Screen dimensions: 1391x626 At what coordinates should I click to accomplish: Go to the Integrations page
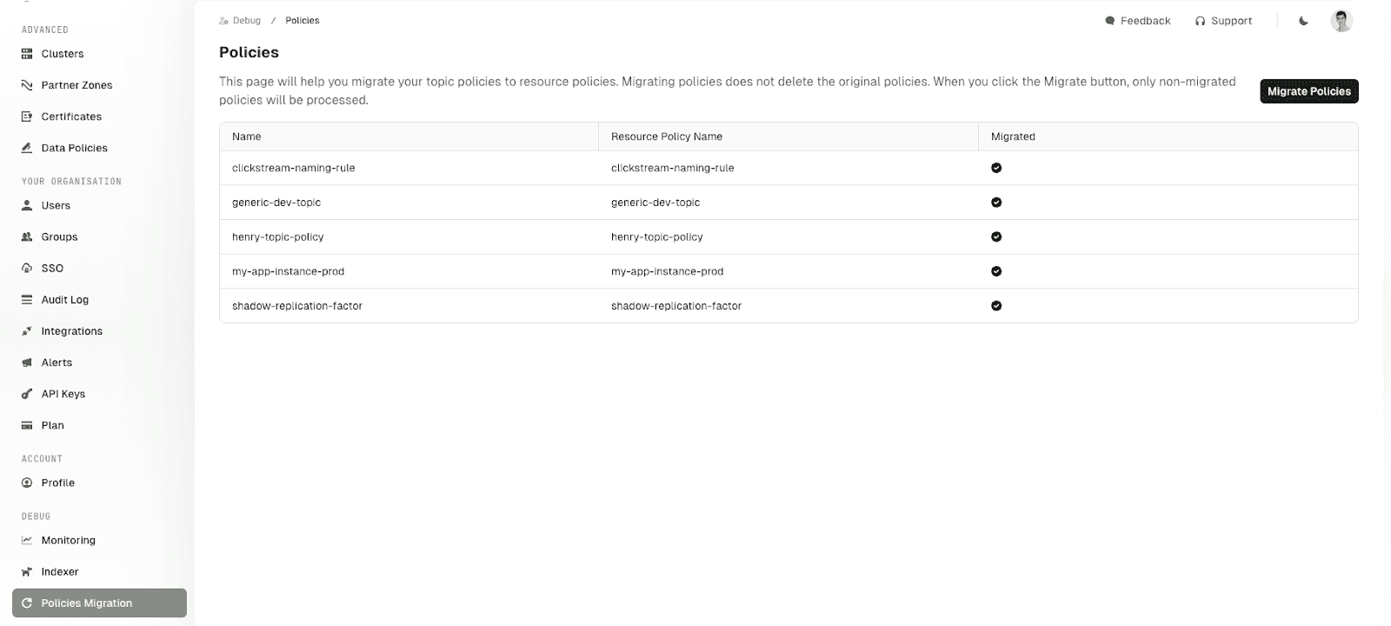click(x=72, y=331)
